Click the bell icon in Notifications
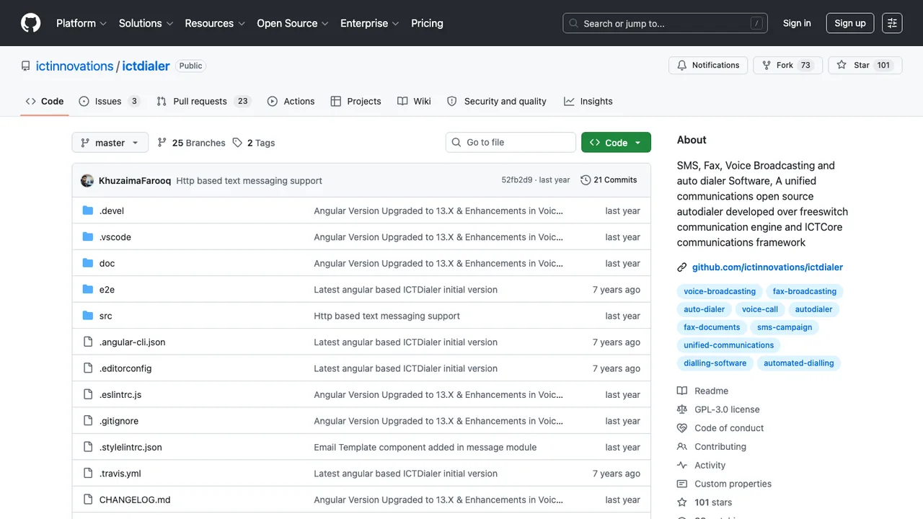 pos(682,65)
